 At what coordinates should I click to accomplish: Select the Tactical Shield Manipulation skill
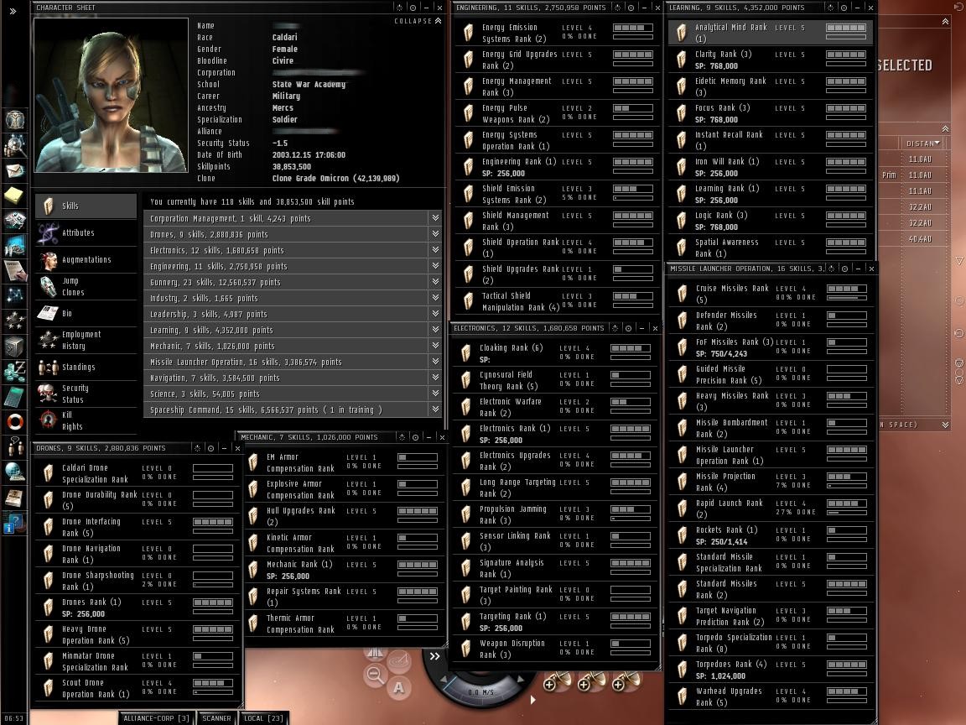coord(556,301)
